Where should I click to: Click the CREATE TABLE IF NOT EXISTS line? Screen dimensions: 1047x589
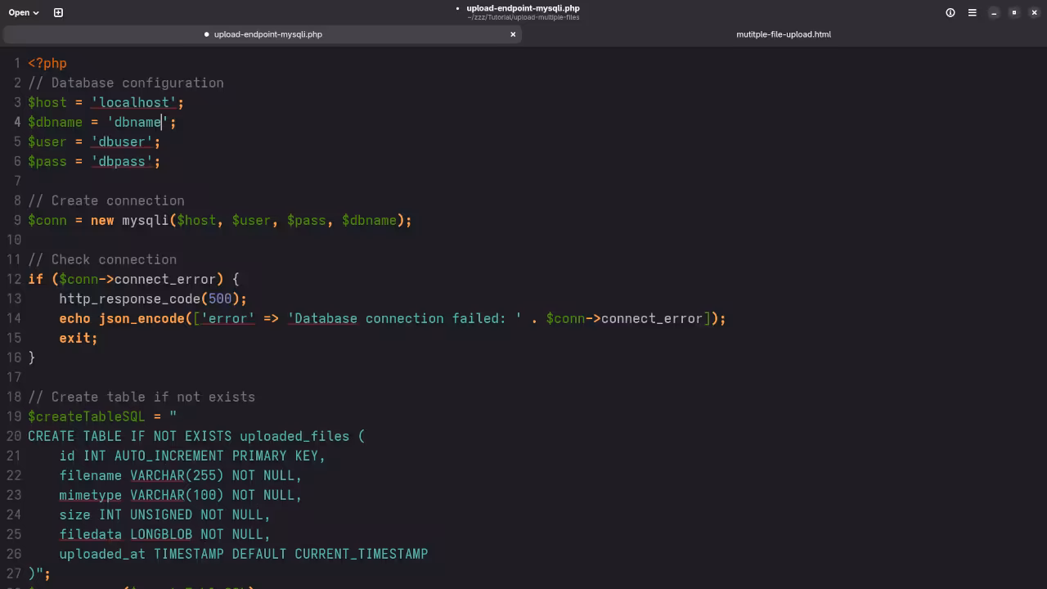click(x=196, y=436)
